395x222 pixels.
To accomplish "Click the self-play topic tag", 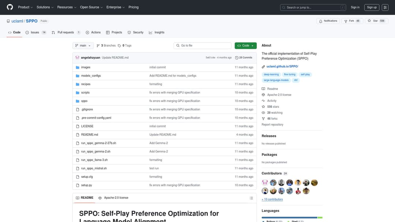I will pos(305,75).
